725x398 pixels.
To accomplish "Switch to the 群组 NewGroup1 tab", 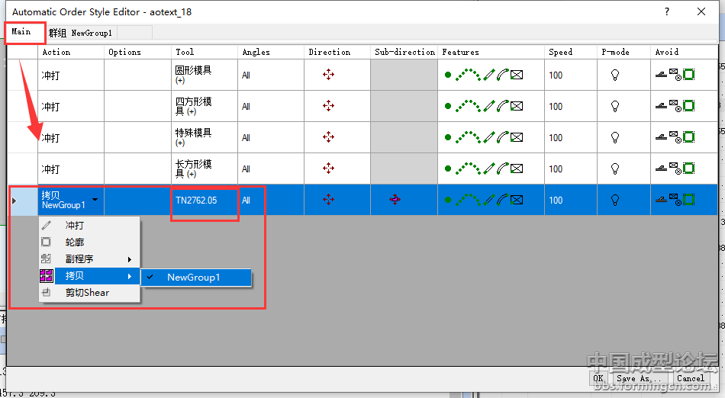I will pyautogui.click(x=81, y=33).
